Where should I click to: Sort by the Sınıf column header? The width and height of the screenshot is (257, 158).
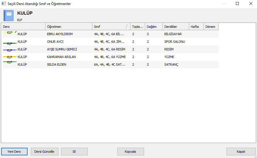click(x=111, y=27)
